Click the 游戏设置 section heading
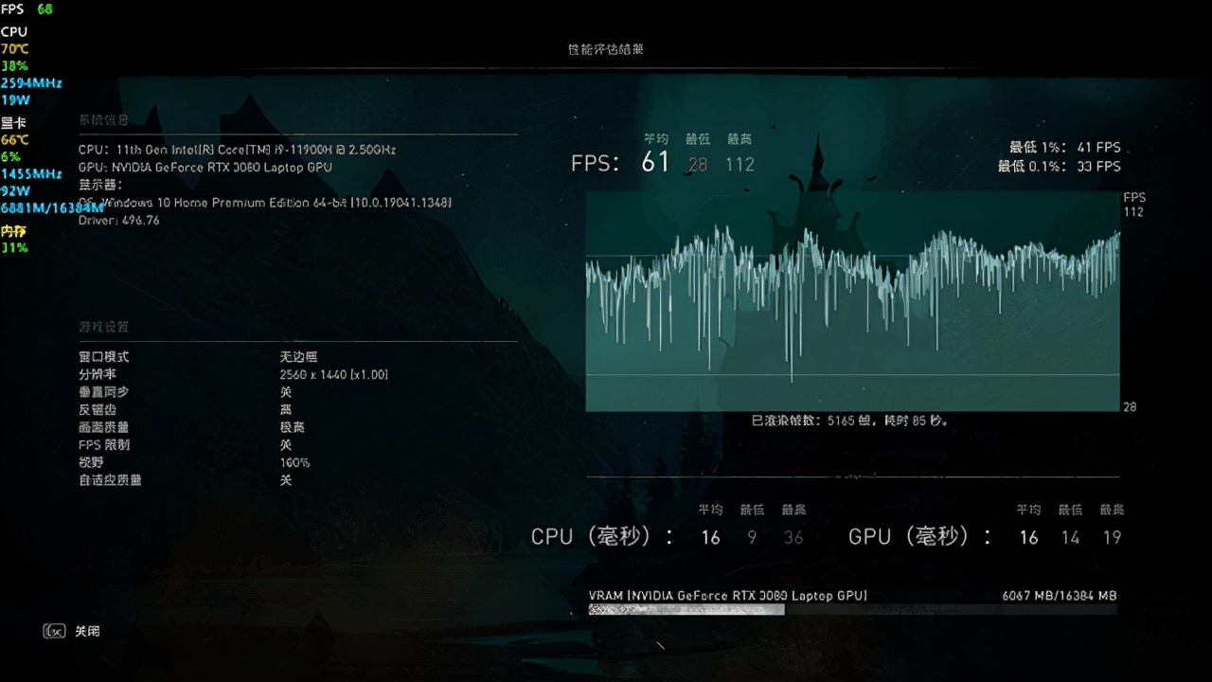 coord(103,327)
